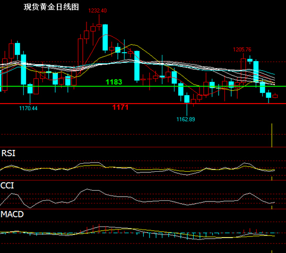Click the 1162.89 lowest price label
The height and width of the screenshot is (253, 286).
tap(186, 119)
